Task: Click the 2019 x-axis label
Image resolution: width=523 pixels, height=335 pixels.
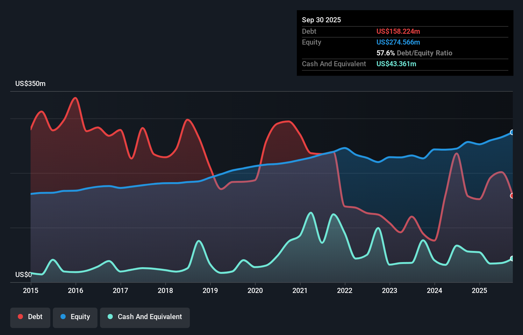Action: [x=210, y=290]
